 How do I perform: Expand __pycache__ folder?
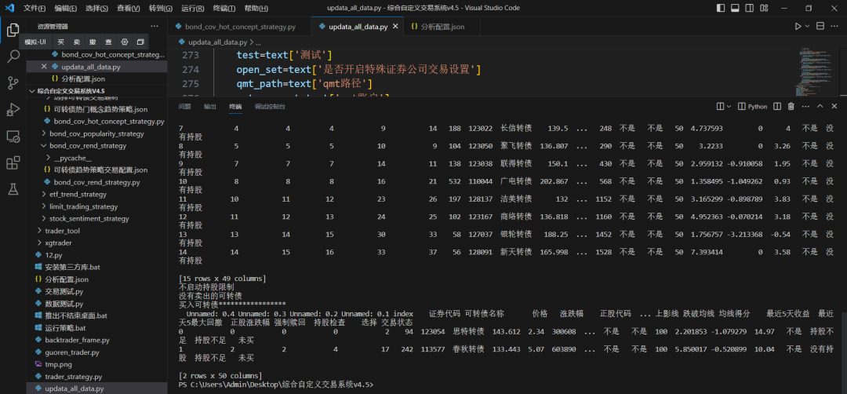click(x=68, y=158)
